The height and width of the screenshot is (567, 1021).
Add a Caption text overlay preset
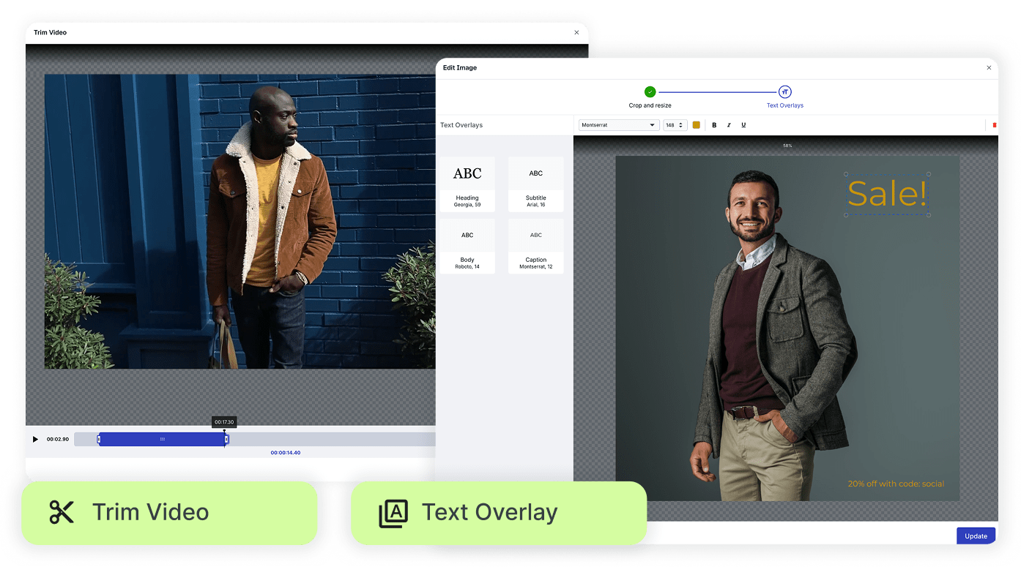coord(536,246)
